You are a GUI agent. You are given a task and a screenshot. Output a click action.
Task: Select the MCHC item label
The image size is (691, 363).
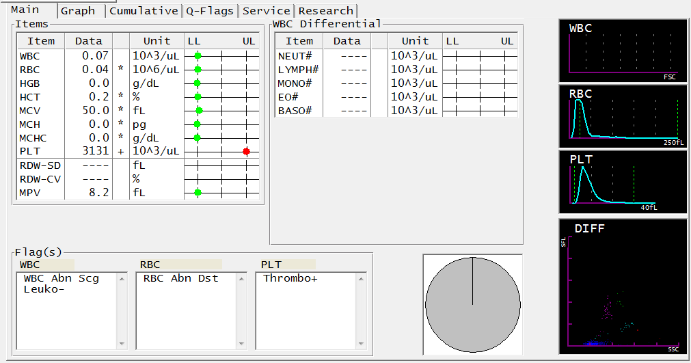pos(33,138)
